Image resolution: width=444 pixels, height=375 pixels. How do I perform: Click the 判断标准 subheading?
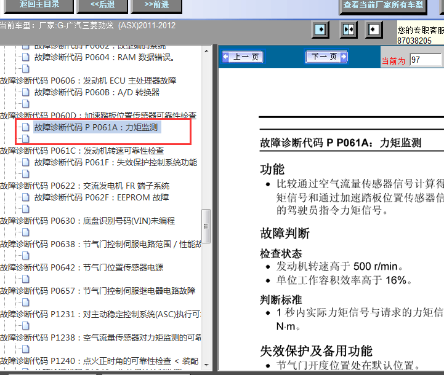click(281, 300)
